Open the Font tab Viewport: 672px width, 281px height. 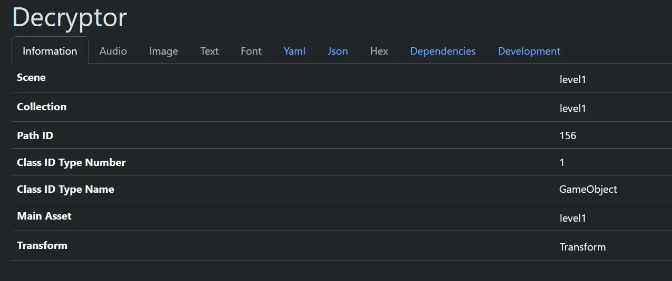pos(251,51)
